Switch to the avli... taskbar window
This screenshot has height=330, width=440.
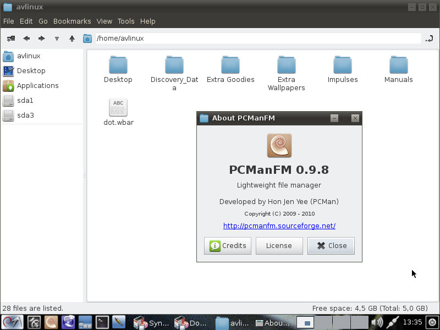pos(232,323)
